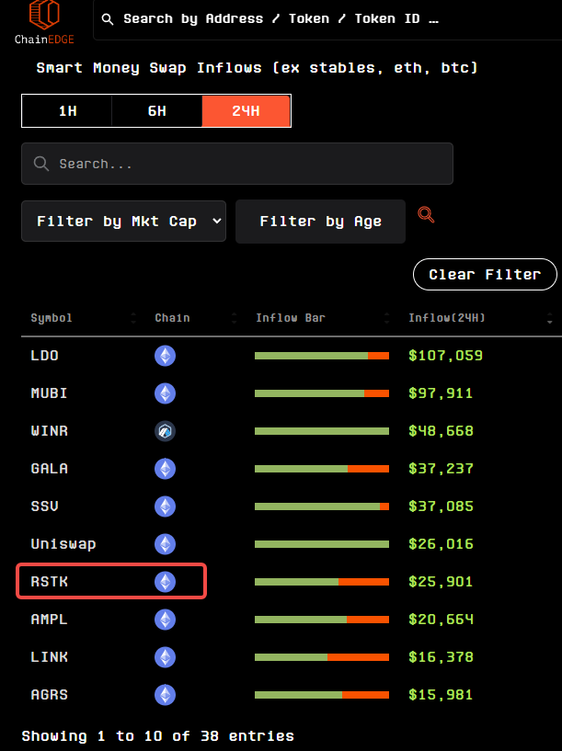Click the ChainEDGE logo

(x=44, y=22)
